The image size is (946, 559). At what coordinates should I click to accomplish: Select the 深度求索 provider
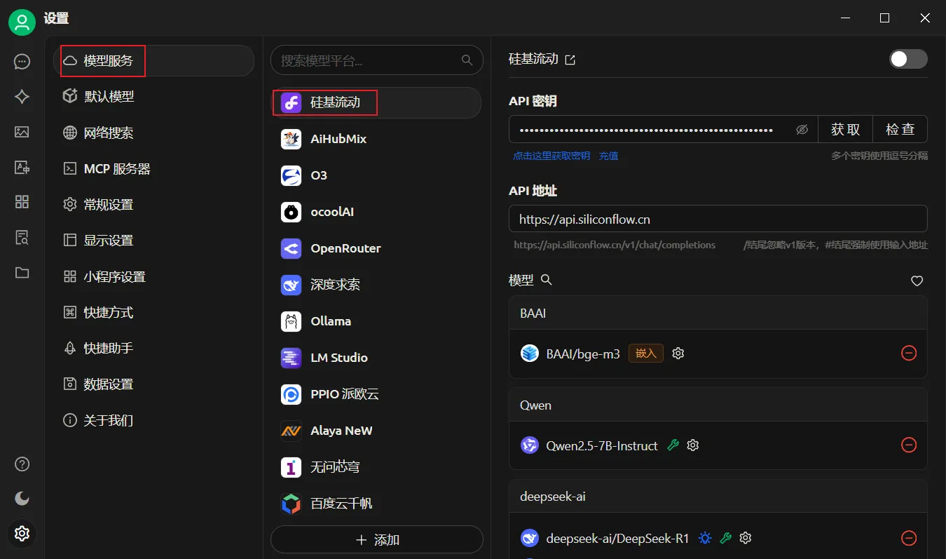(x=376, y=285)
